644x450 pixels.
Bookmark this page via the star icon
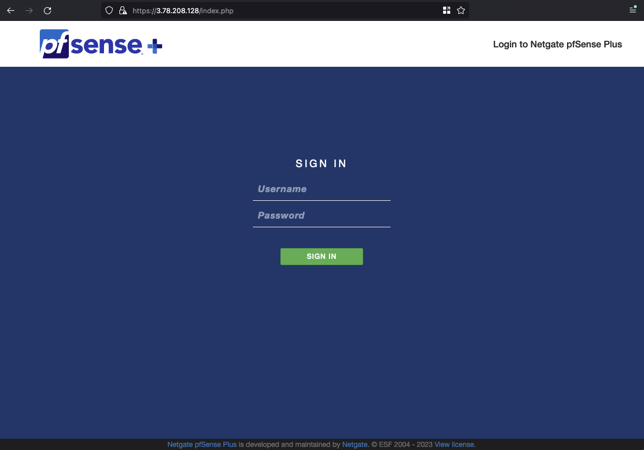point(460,10)
